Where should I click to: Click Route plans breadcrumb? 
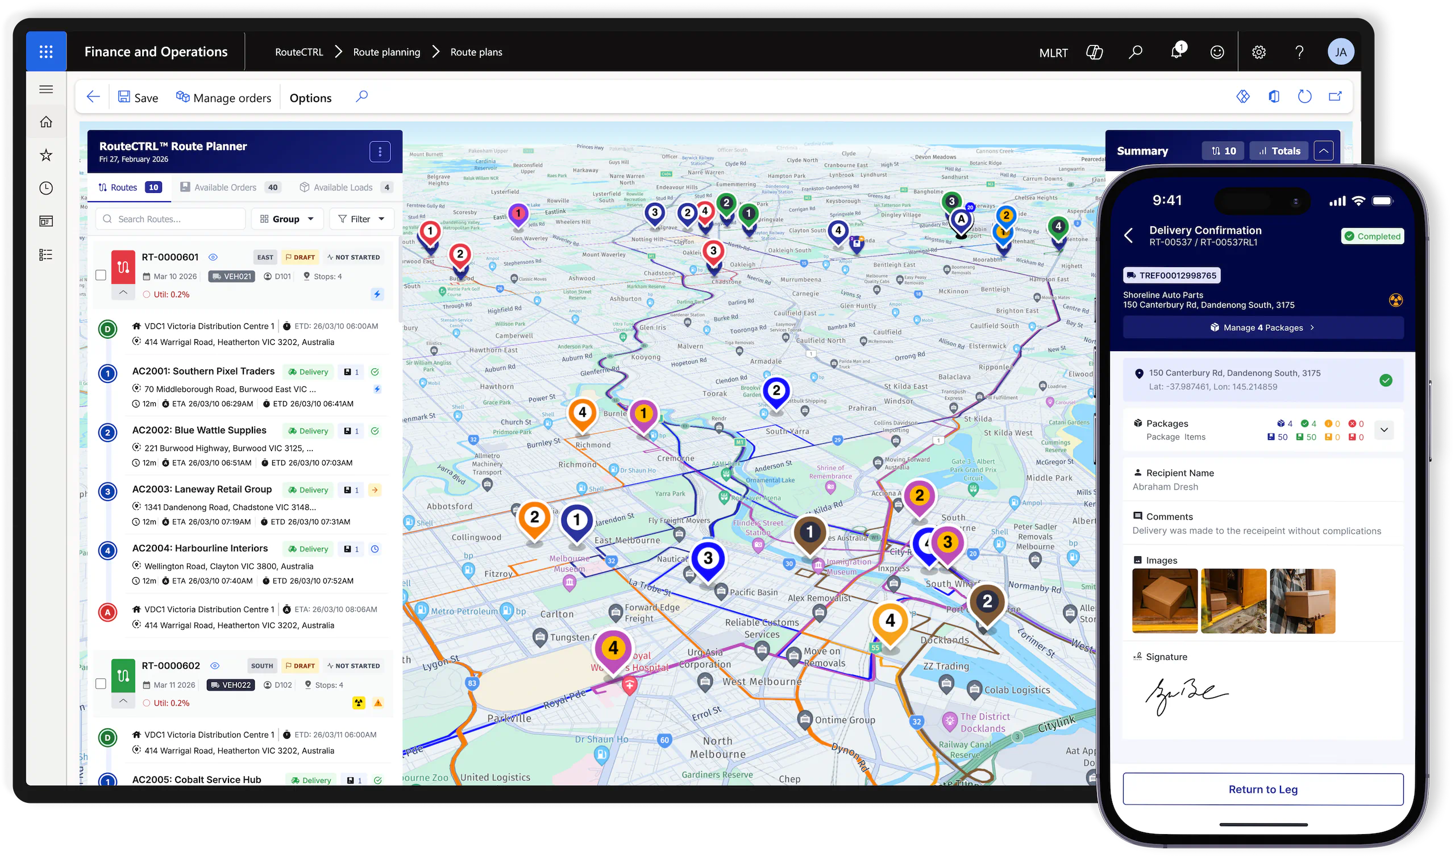476,52
